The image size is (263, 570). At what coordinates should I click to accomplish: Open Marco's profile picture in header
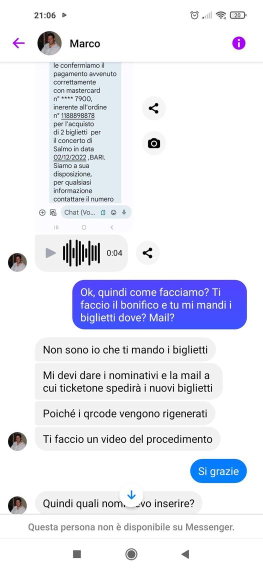pos(49,43)
